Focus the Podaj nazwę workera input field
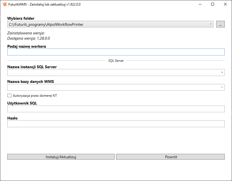232x181 pixels. pyautogui.click(x=116, y=52)
